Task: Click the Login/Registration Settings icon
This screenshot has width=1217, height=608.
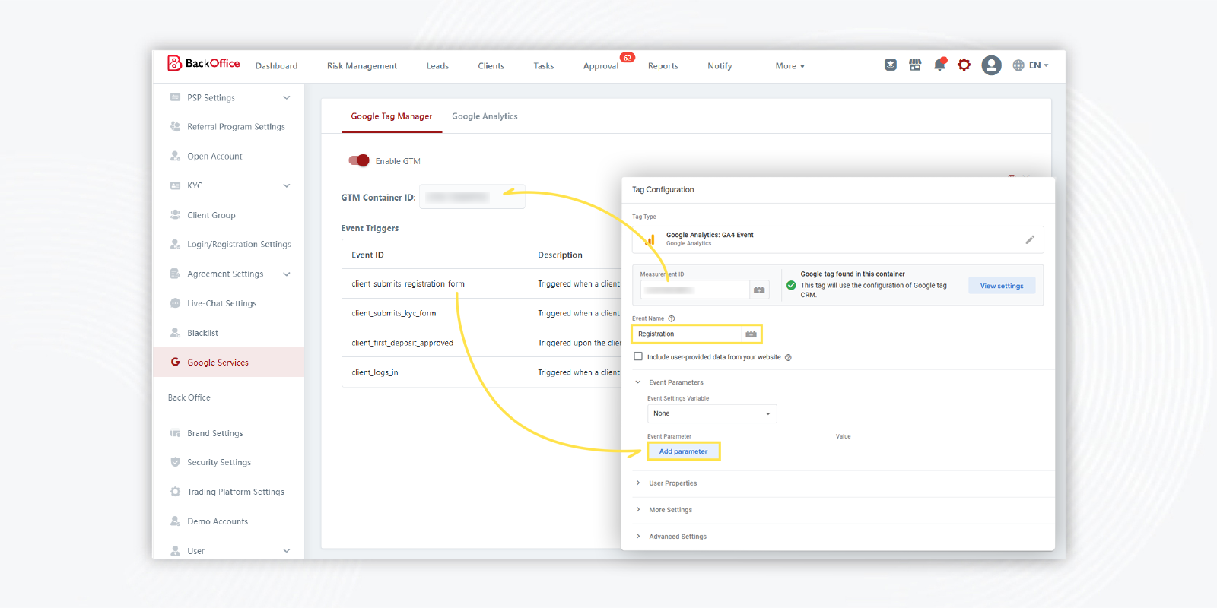Action: click(175, 244)
